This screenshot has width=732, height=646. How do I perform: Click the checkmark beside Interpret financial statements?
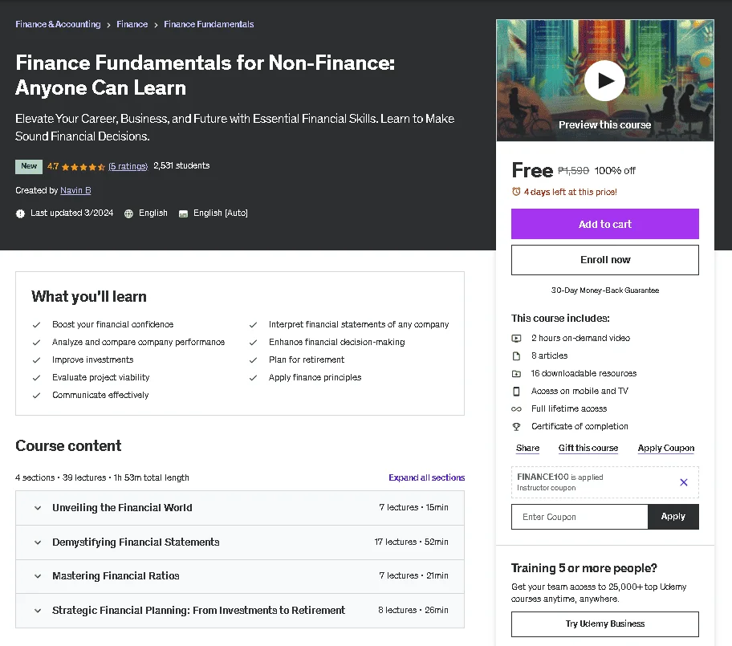coord(253,324)
